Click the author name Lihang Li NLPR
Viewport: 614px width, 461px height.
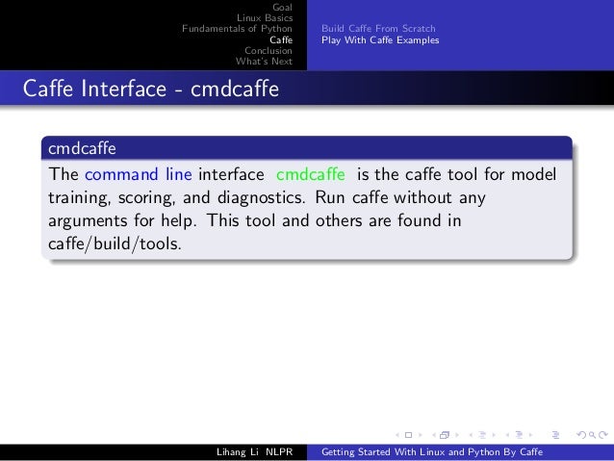click(x=254, y=452)
